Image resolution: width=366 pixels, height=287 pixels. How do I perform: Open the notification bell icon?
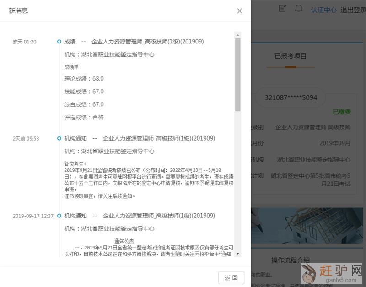pos(299,9)
